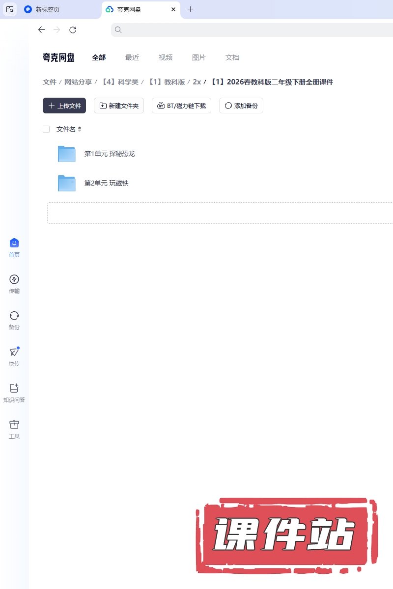Open the 第2单元 玩磁铁 folder
This screenshot has height=589, width=393.
(x=106, y=183)
